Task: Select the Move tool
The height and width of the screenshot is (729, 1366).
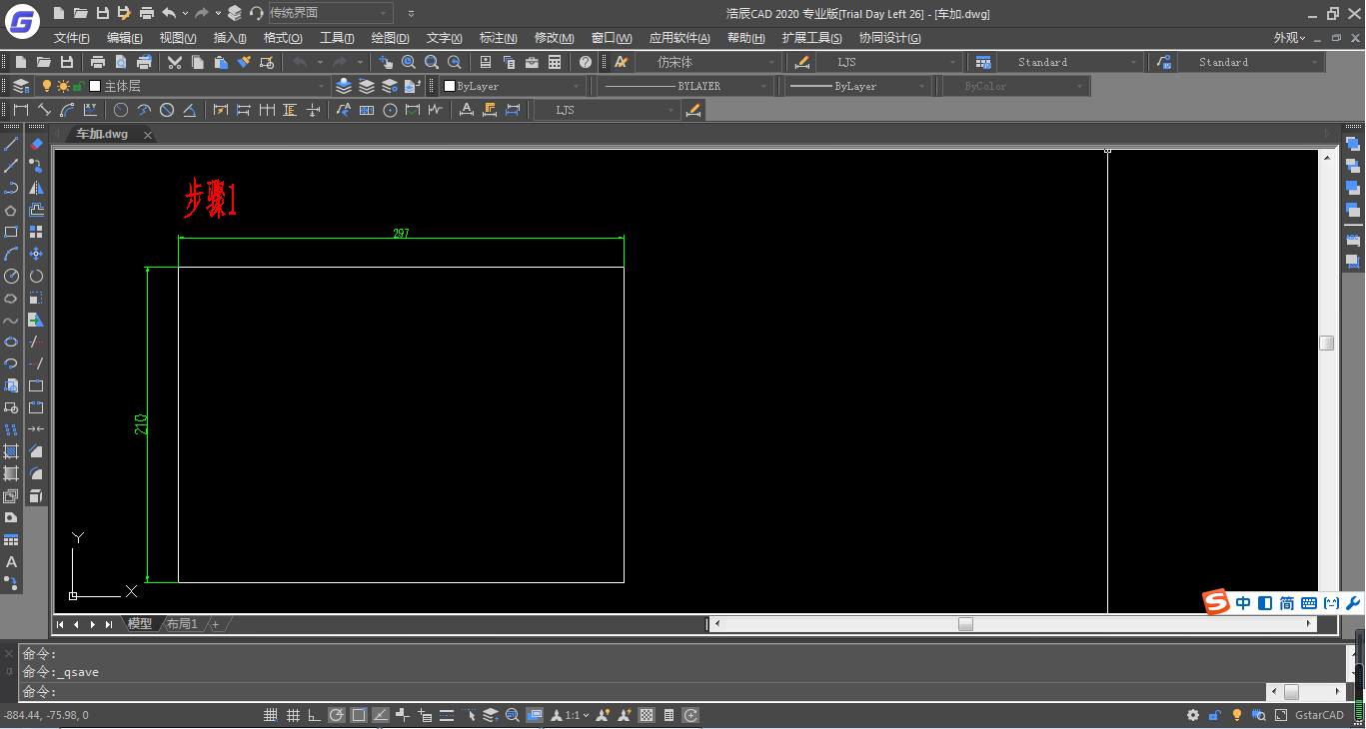Action: 36,254
